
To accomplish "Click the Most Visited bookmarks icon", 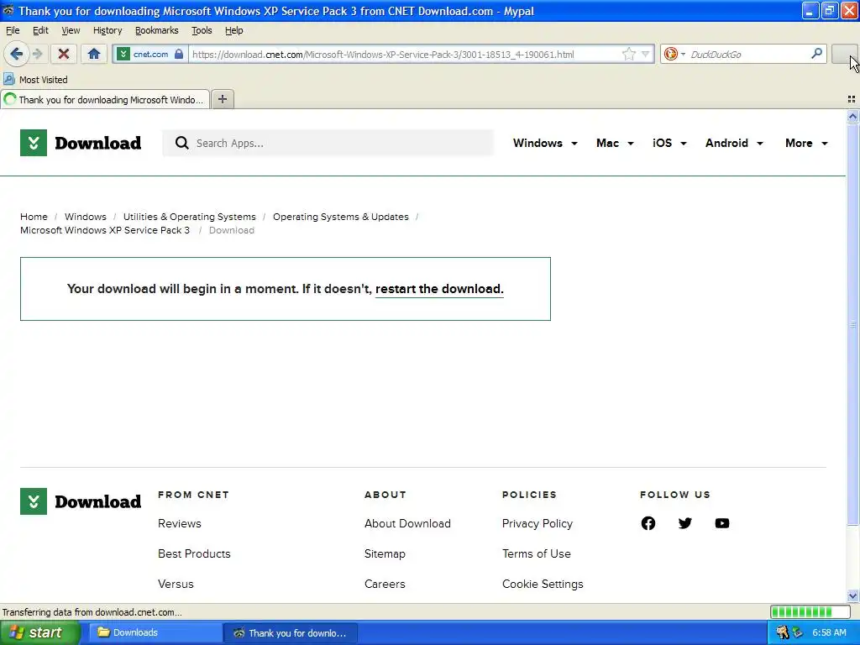I will 8,80.
